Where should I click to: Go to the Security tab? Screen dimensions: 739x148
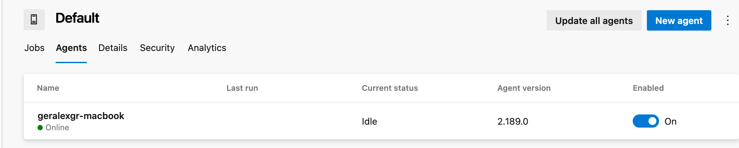tap(157, 48)
